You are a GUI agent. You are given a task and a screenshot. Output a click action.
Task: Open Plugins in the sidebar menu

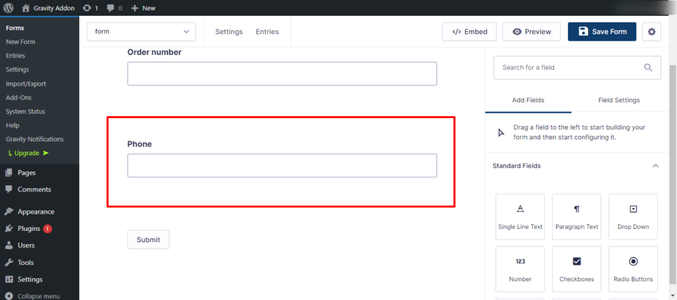pyautogui.click(x=29, y=229)
